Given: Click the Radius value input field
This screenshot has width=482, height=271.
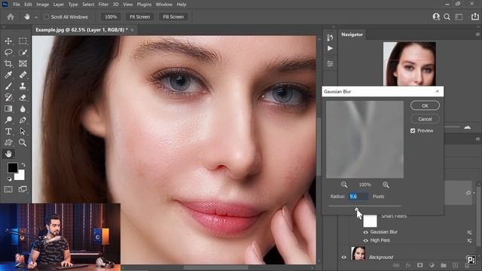Looking at the screenshot, I should pyautogui.click(x=358, y=196).
